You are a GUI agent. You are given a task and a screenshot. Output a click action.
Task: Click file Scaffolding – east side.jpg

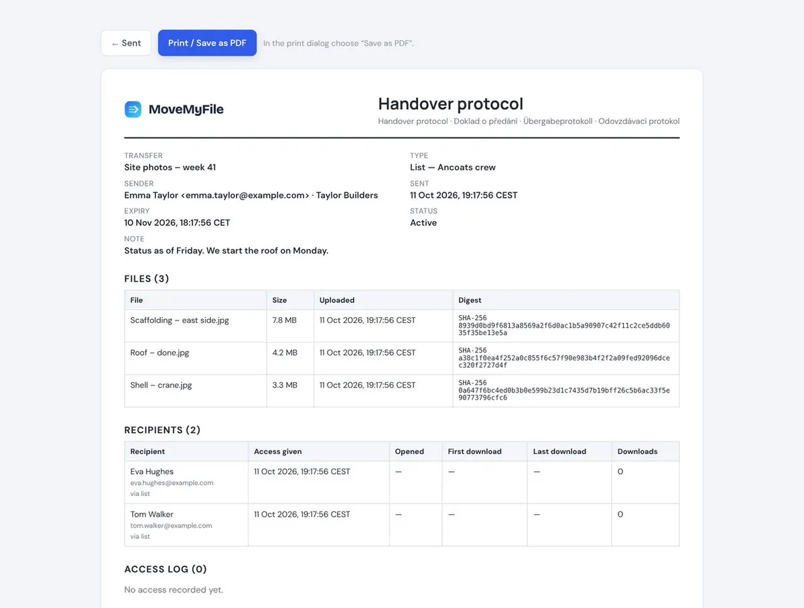click(x=180, y=320)
